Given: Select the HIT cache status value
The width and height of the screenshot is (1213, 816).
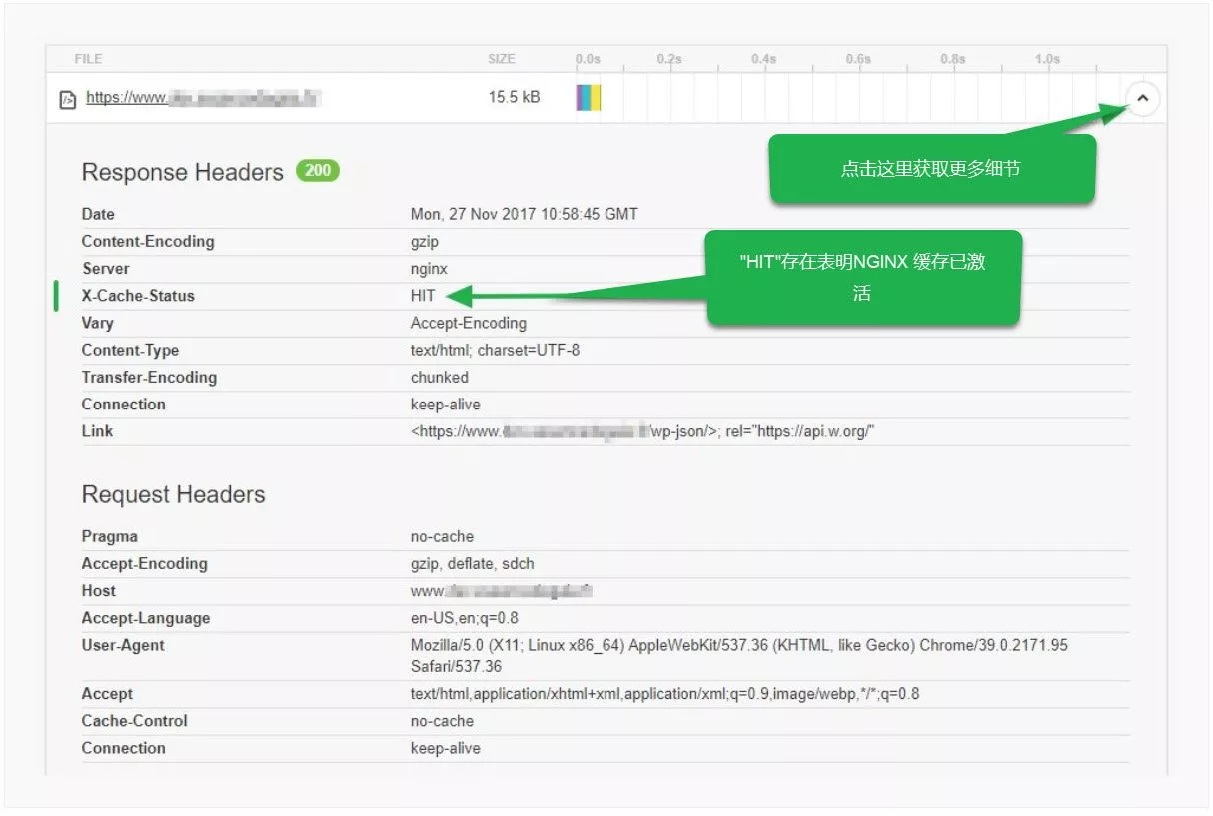Looking at the screenshot, I should coord(423,296).
